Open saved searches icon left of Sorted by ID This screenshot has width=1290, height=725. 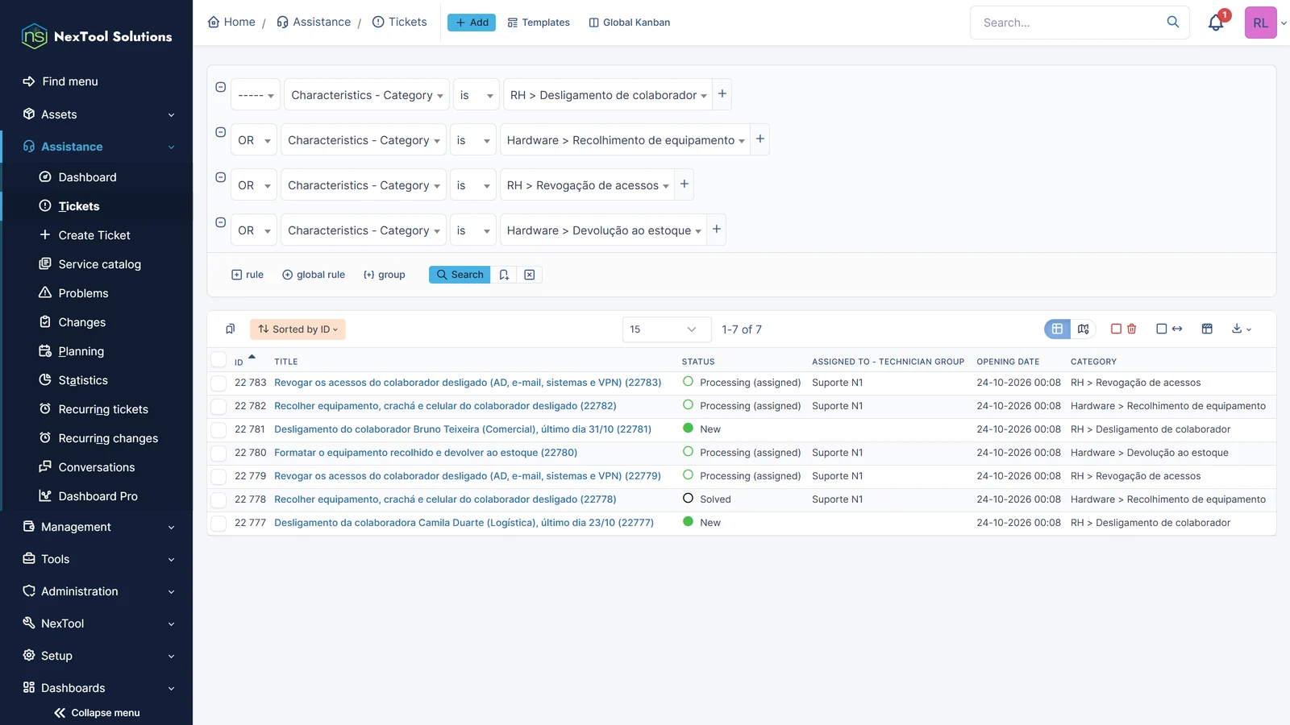[x=230, y=329]
